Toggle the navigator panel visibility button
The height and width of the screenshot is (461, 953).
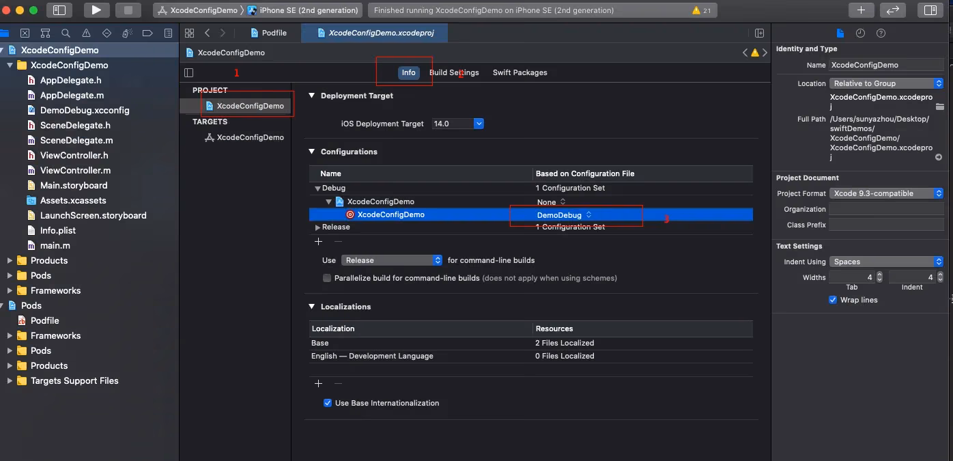59,10
